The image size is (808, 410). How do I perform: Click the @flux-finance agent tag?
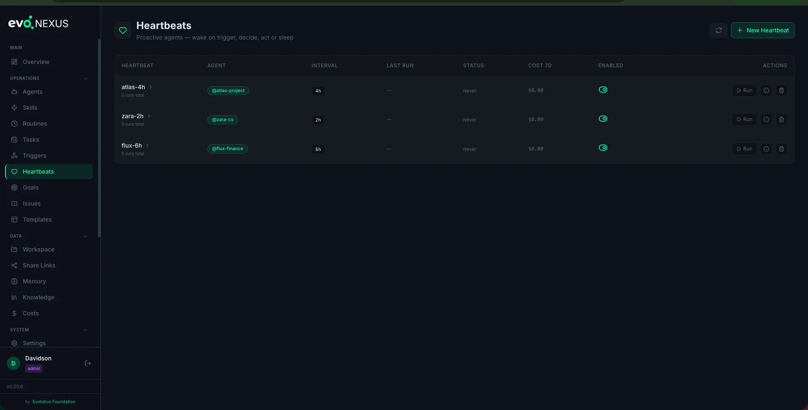click(x=228, y=149)
